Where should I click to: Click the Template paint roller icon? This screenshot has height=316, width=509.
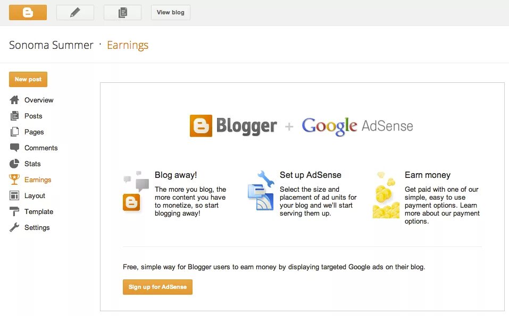pos(14,211)
